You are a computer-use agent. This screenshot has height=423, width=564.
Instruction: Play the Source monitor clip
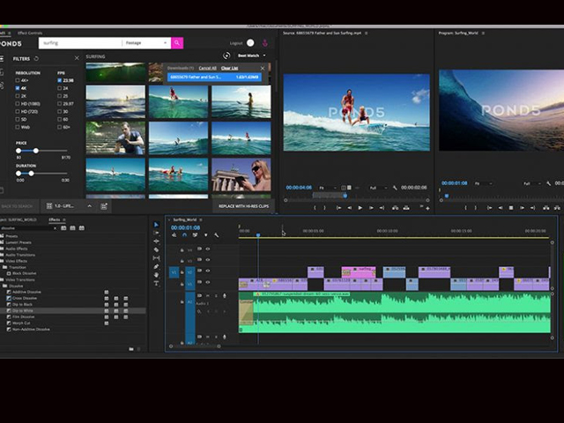tap(360, 208)
